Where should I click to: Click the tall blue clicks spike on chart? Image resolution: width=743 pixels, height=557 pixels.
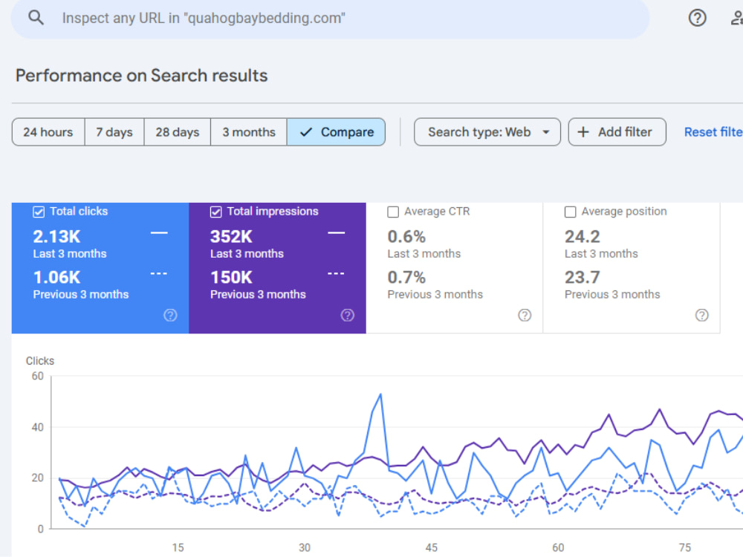380,396
